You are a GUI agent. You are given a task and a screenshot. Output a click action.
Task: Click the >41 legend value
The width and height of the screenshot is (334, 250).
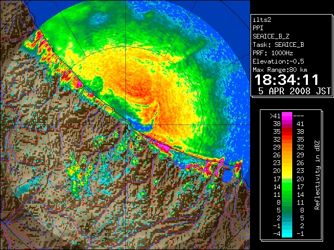coord(275,116)
